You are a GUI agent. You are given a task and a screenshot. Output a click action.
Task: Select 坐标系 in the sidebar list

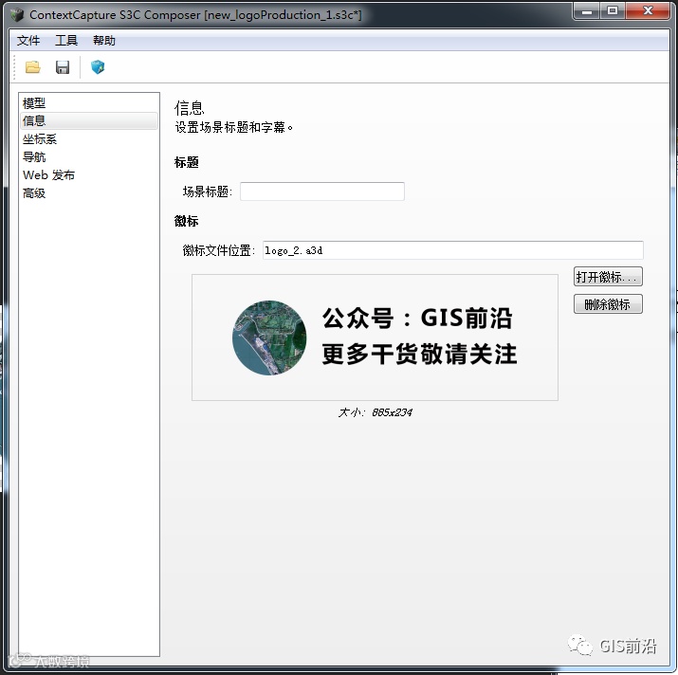point(89,139)
